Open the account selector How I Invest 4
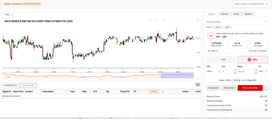The height and width of the screenshot is (119, 272). 250,4
